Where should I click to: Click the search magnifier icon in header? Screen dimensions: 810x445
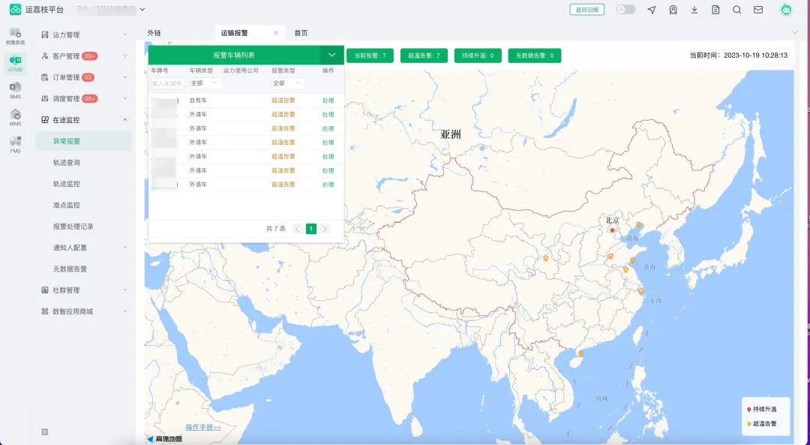tap(737, 10)
